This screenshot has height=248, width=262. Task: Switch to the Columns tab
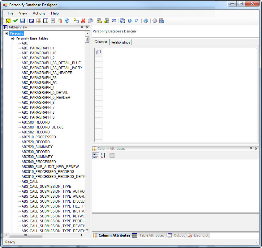tap(101, 42)
